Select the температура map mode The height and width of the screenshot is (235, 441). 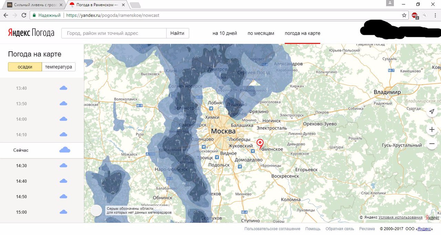pos(59,67)
